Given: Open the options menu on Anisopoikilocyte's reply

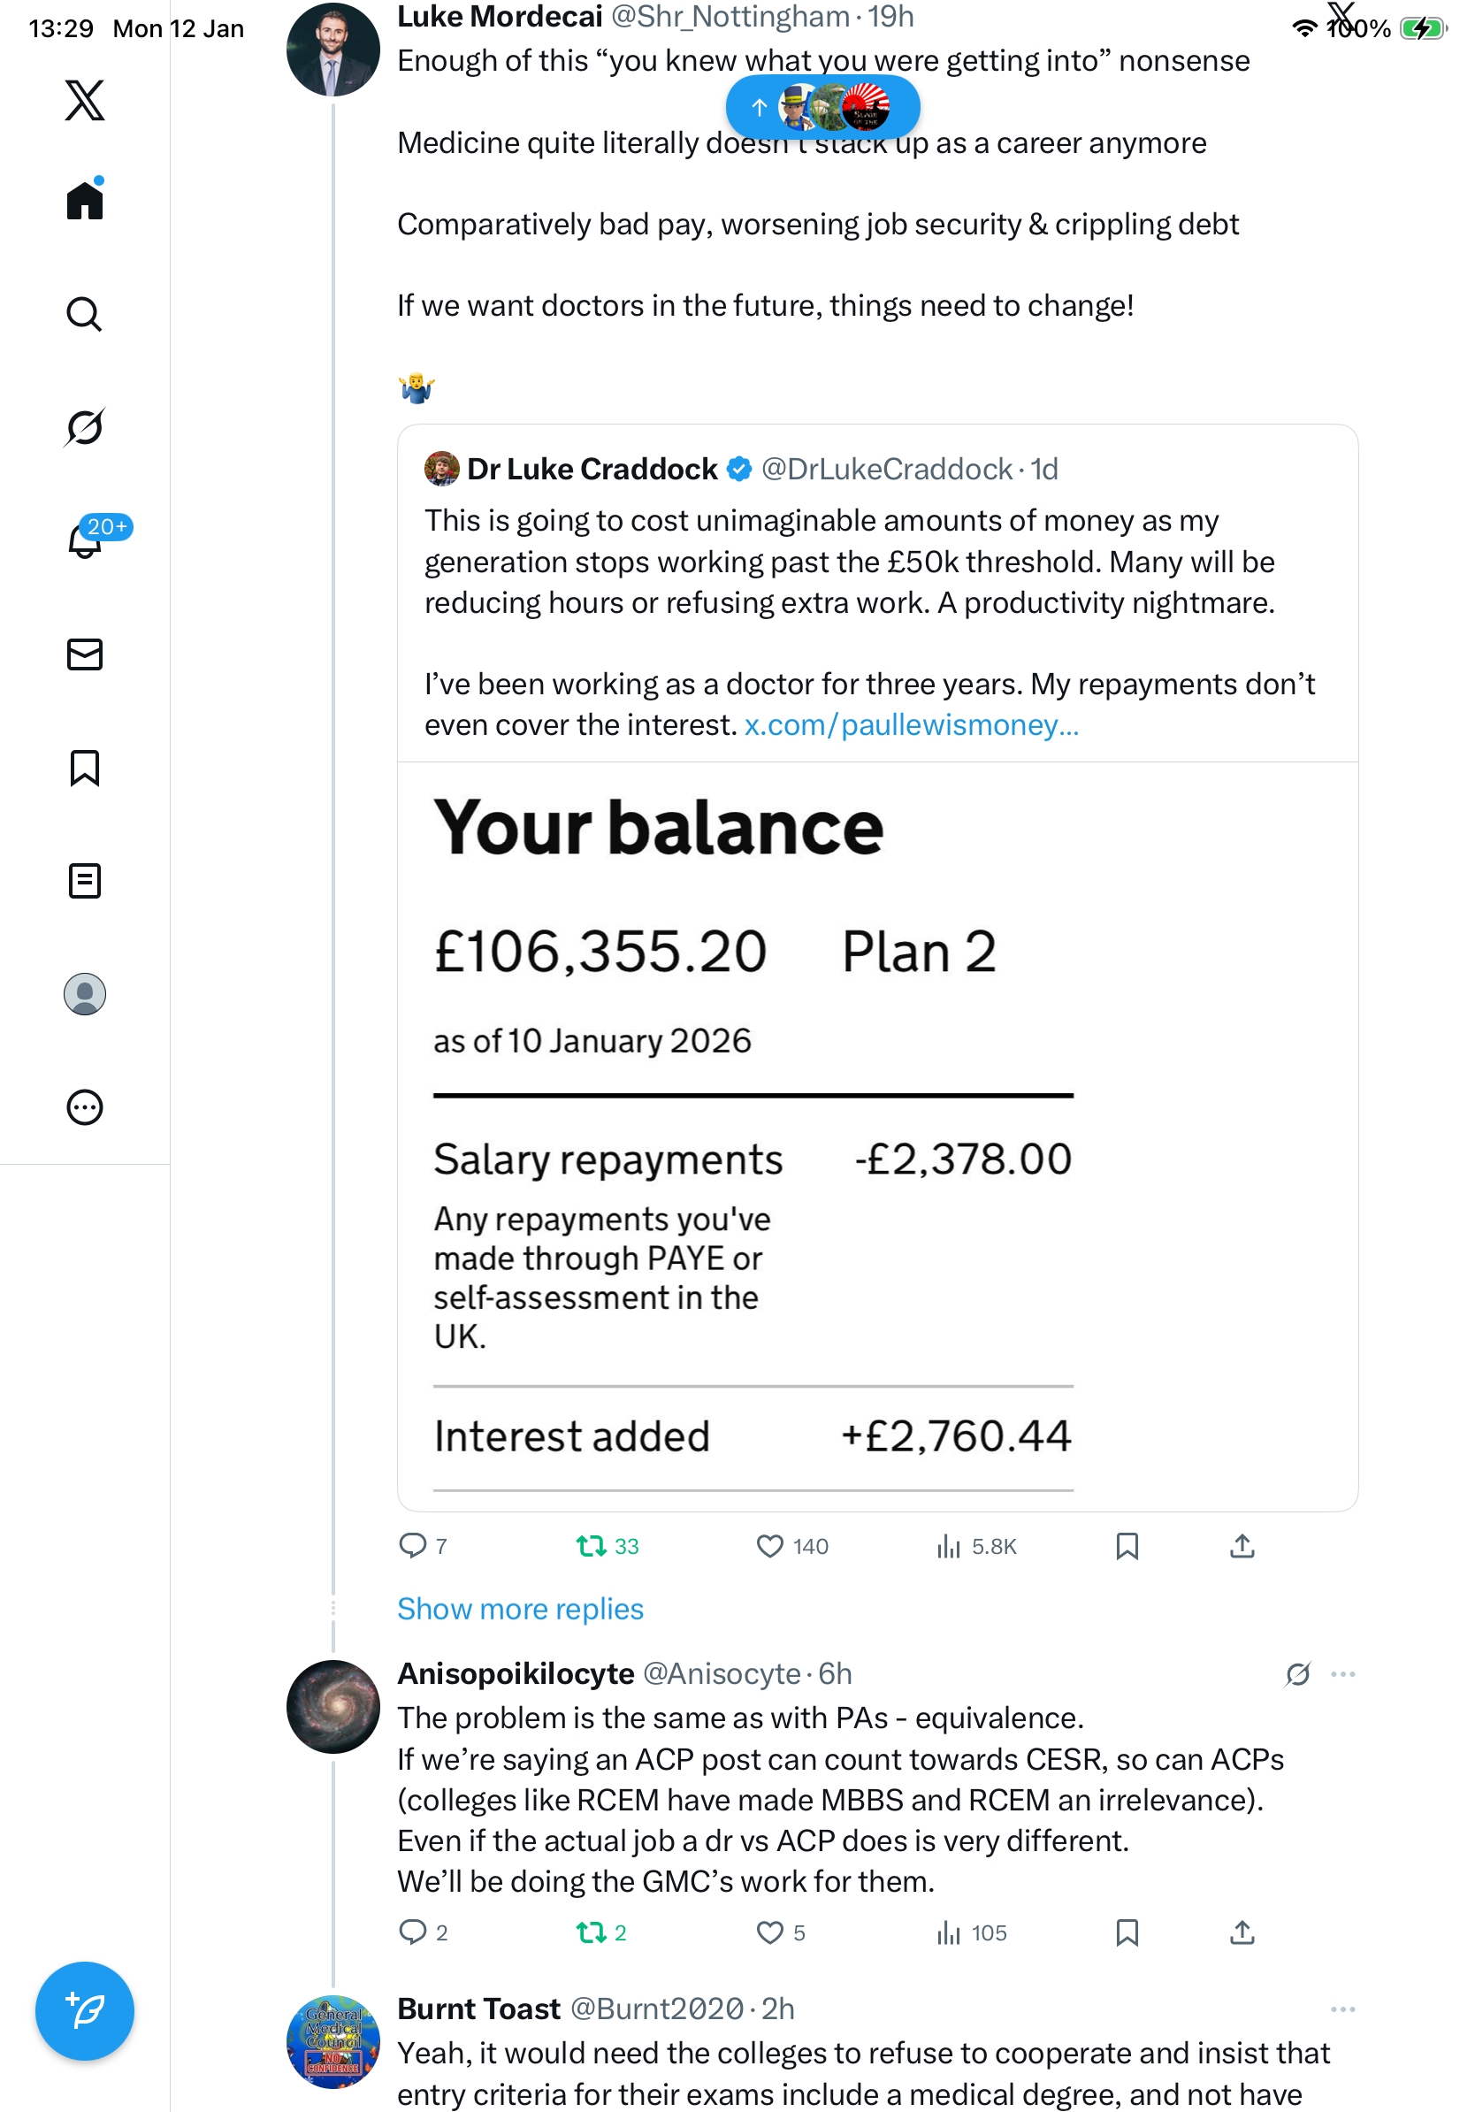Looking at the screenshot, I should pos(1342,1674).
